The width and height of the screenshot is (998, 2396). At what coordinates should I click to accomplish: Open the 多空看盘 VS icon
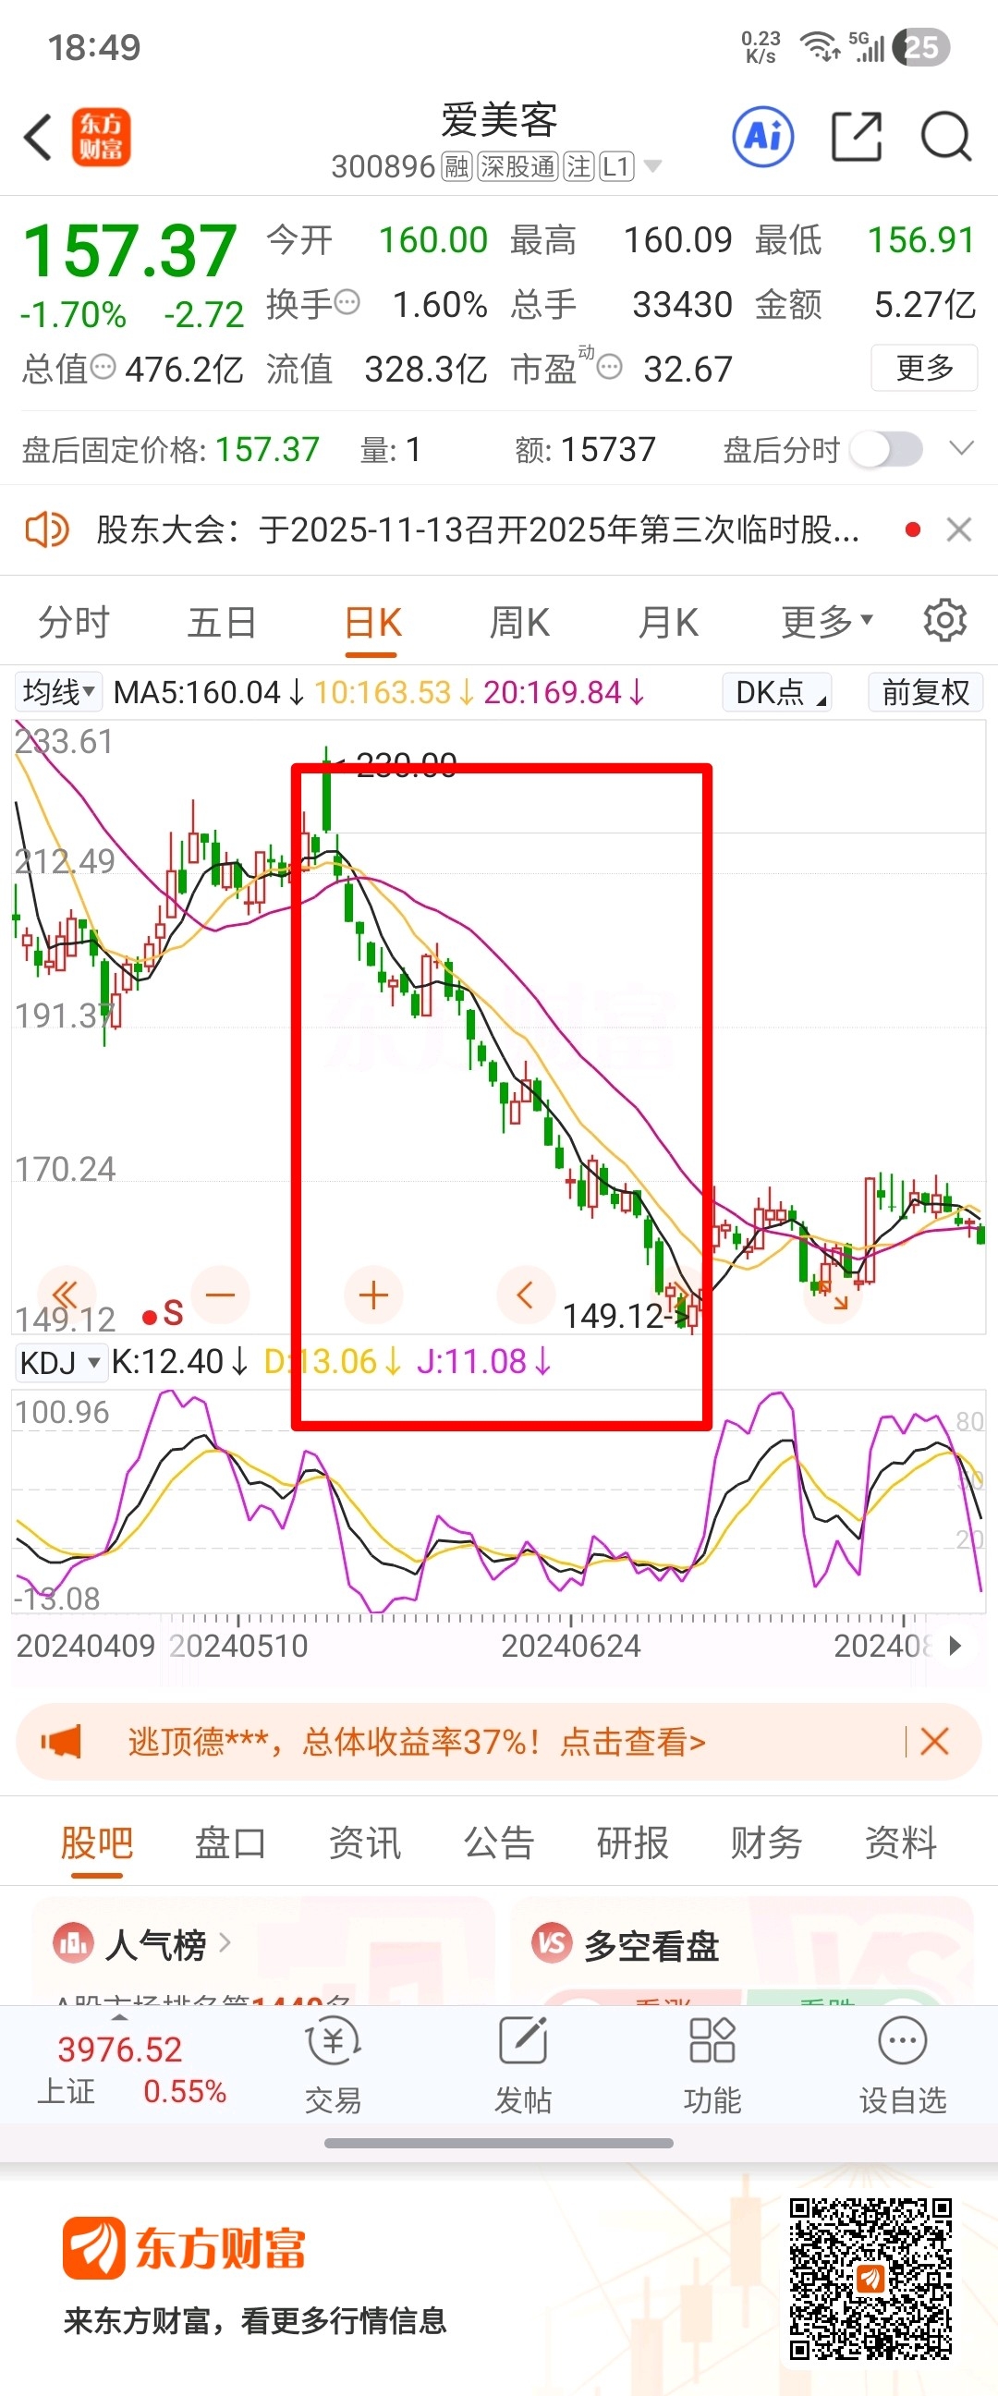point(552,1944)
